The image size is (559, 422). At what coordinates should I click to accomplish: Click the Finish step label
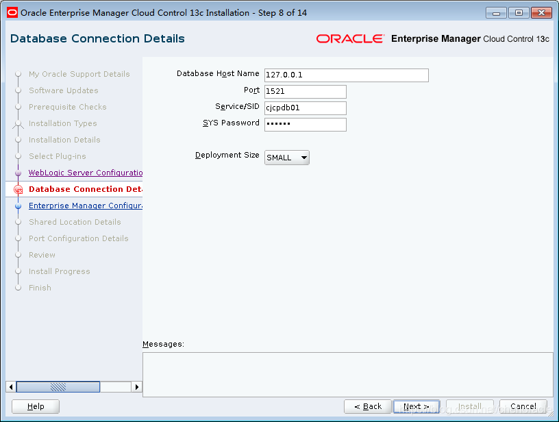tap(40, 288)
